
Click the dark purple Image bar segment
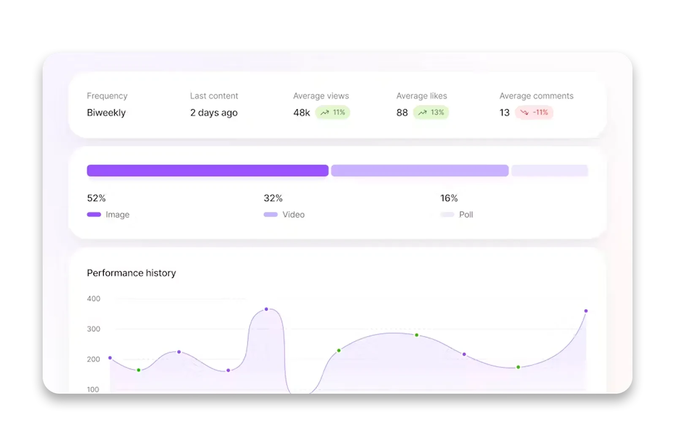[208, 170]
